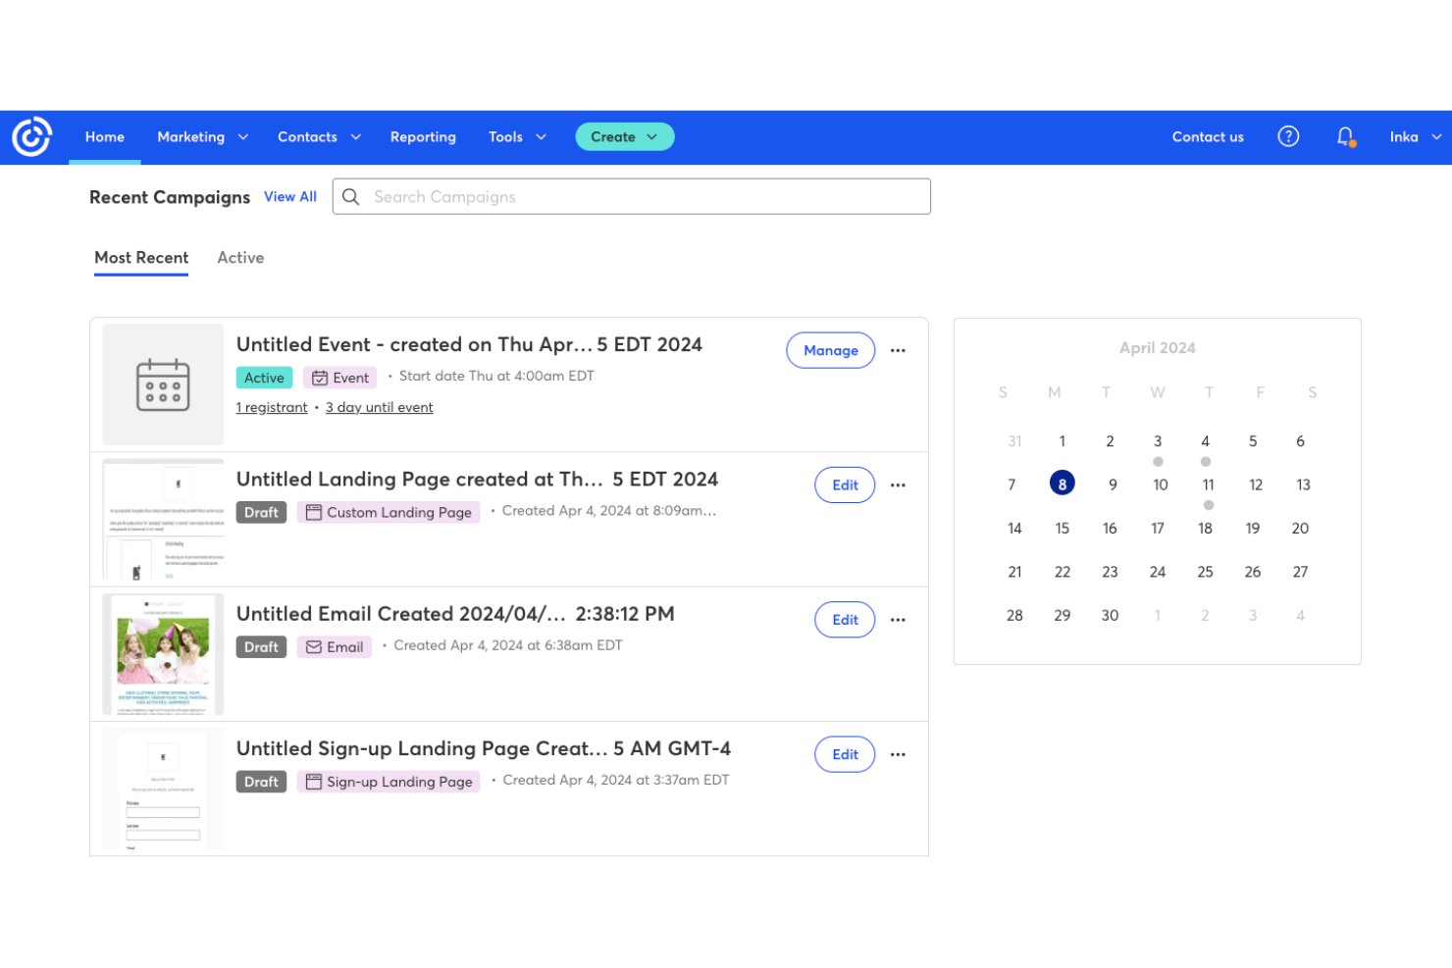Expand the Tools menu chevron
This screenshot has height=968, width=1452.
541,136
